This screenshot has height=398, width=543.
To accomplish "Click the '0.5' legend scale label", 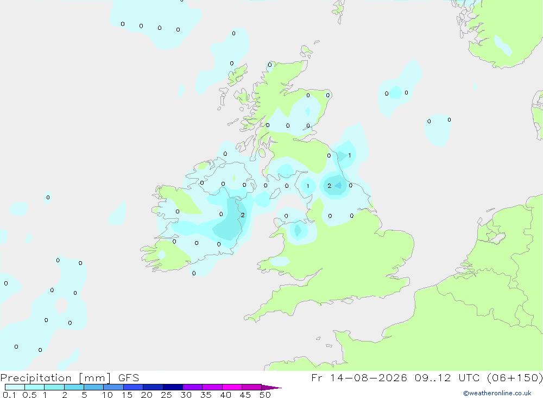I will (x=29, y=395).
